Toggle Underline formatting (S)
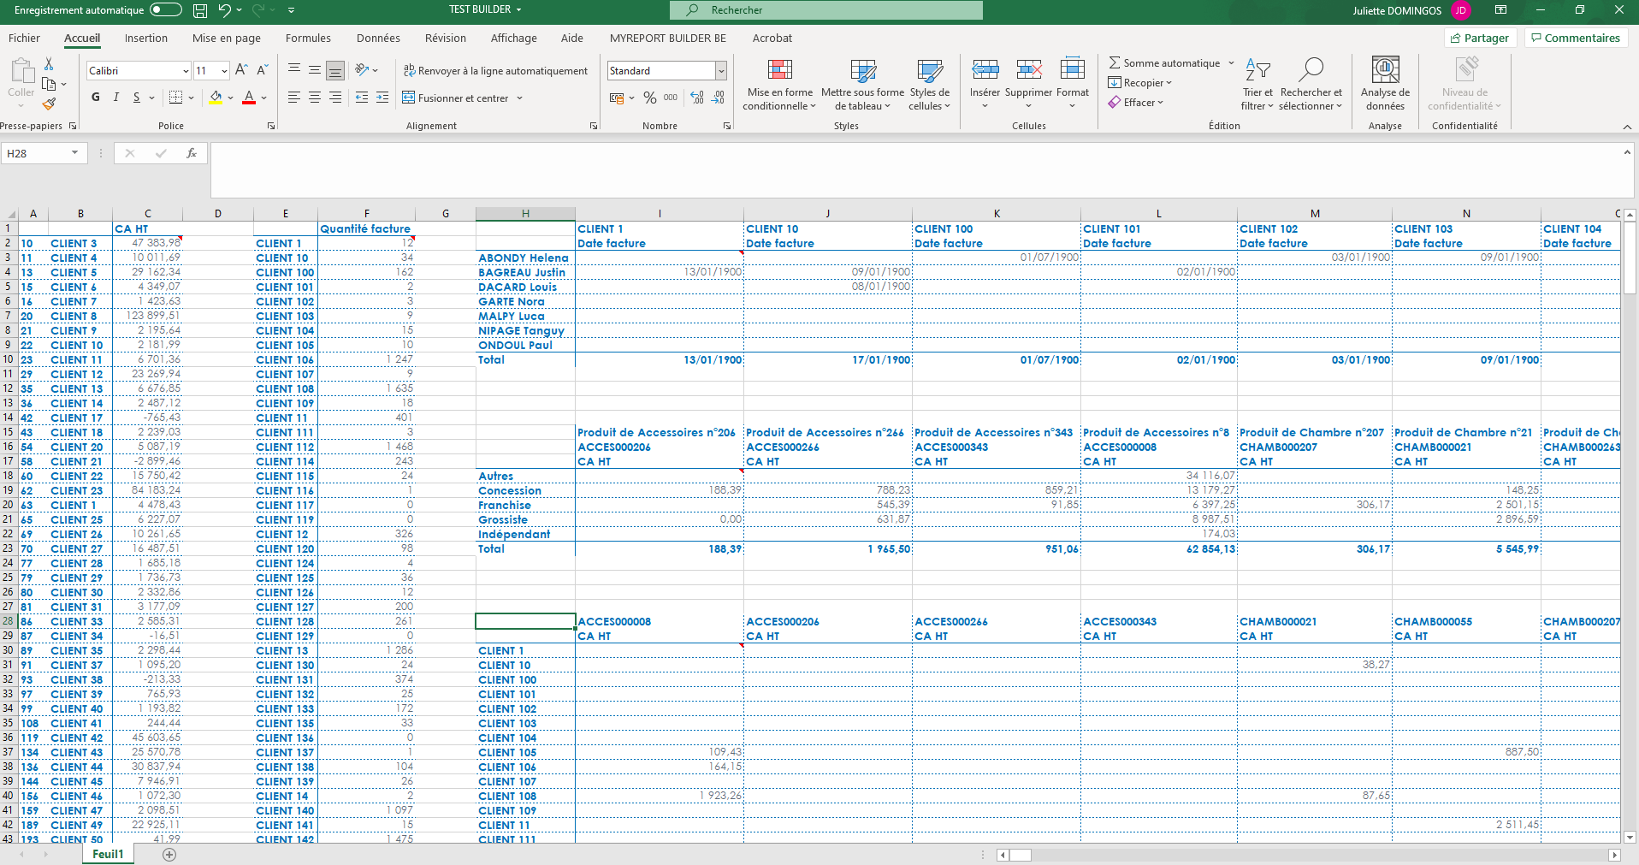The width and height of the screenshot is (1639, 865). [136, 98]
